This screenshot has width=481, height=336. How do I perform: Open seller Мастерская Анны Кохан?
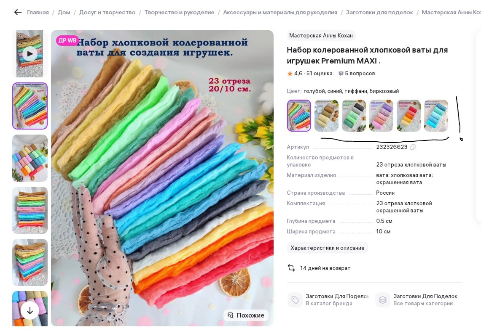[321, 35]
